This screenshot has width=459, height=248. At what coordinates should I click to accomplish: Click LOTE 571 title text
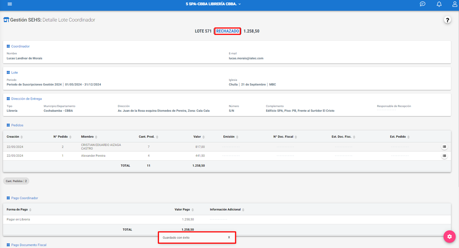pyautogui.click(x=203, y=31)
